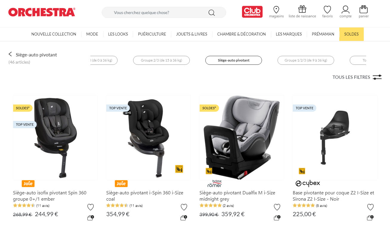Screen dimensions: 390x229
Task: Open TOUS LES FILTRES filter panel
Action: coord(357,77)
